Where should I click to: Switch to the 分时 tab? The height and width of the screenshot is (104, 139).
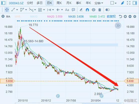[x=30, y=3]
